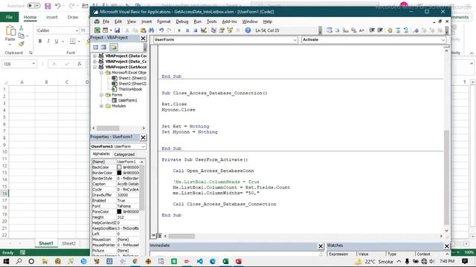Click the BorderColor black color swatch
This screenshot has height=267, width=476.
119,173
